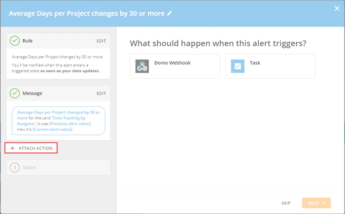Edit the Rule section
Image resolution: width=345 pixels, height=214 pixels.
pyautogui.click(x=101, y=41)
